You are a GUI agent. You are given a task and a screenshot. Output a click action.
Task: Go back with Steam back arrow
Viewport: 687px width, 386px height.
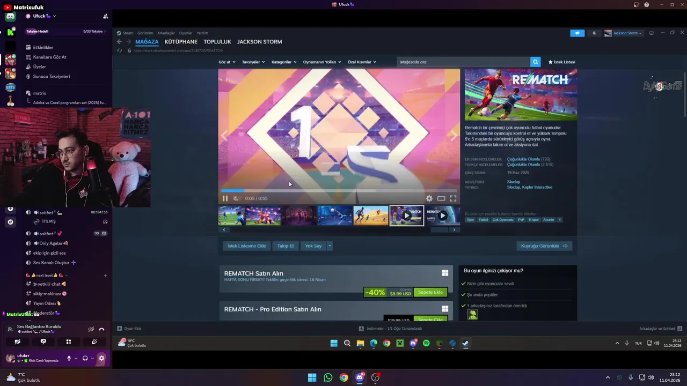[119, 41]
